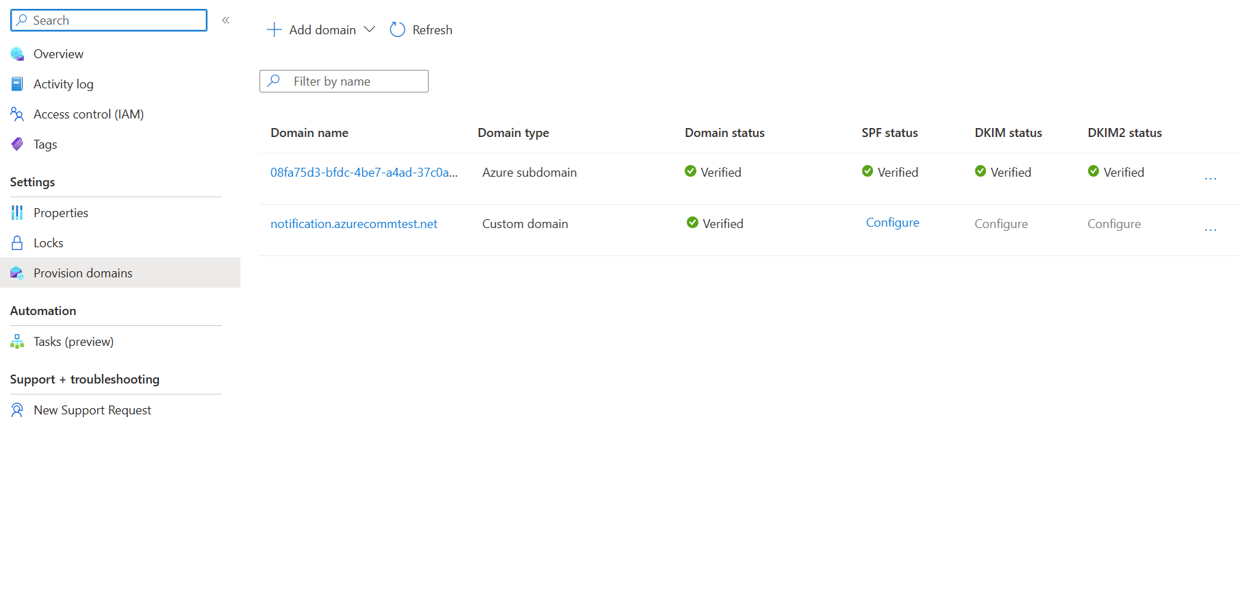Click the DKIM2 status column header
The image size is (1251, 589).
point(1124,133)
